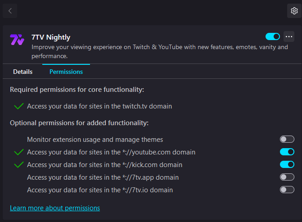The width and height of the screenshot is (302, 222).
Task: Click the Optional permissions for added functionality heading
Action: (79, 123)
